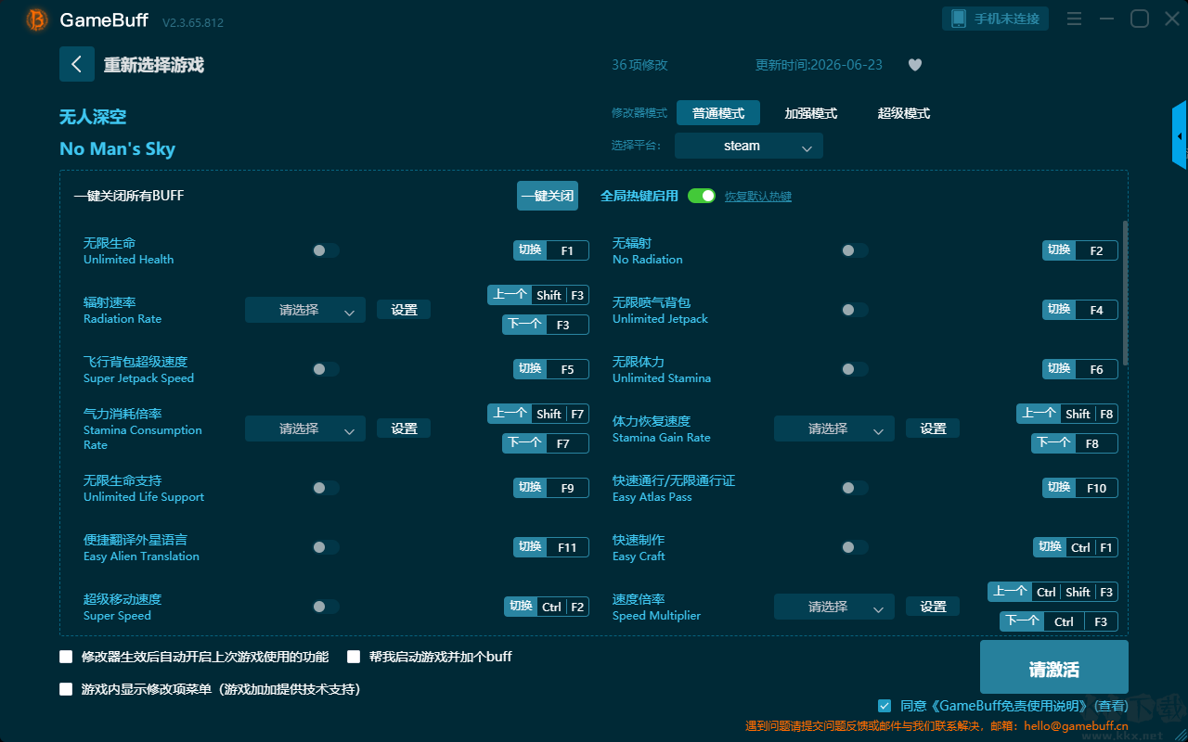Image resolution: width=1188 pixels, height=742 pixels.
Task: Open the hamburger menu icon in title bar
Action: (1074, 19)
